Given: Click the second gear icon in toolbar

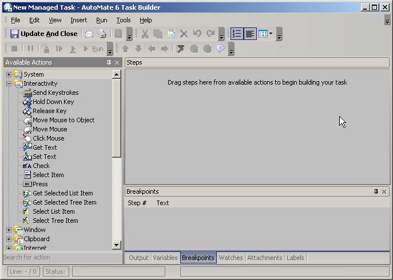Looking at the screenshot, I should pyautogui.click(x=207, y=49).
